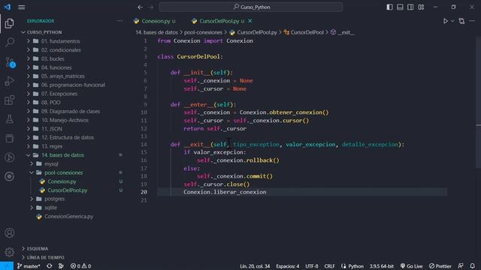Show errors and warnings count
Screen dimensions: 481x270
(80, 266)
